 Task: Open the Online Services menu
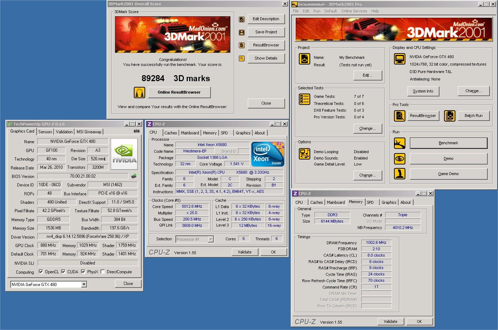pyautogui.click(x=354, y=11)
